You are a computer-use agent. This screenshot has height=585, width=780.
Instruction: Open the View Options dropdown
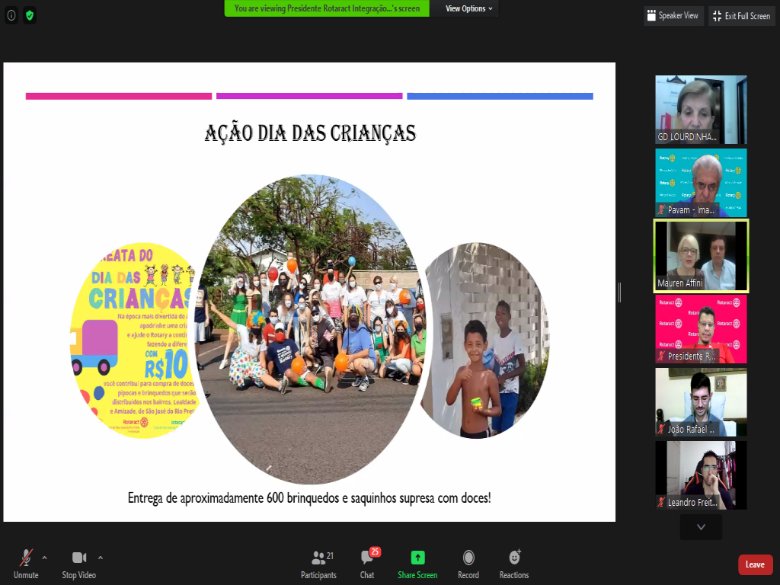point(469,9)
